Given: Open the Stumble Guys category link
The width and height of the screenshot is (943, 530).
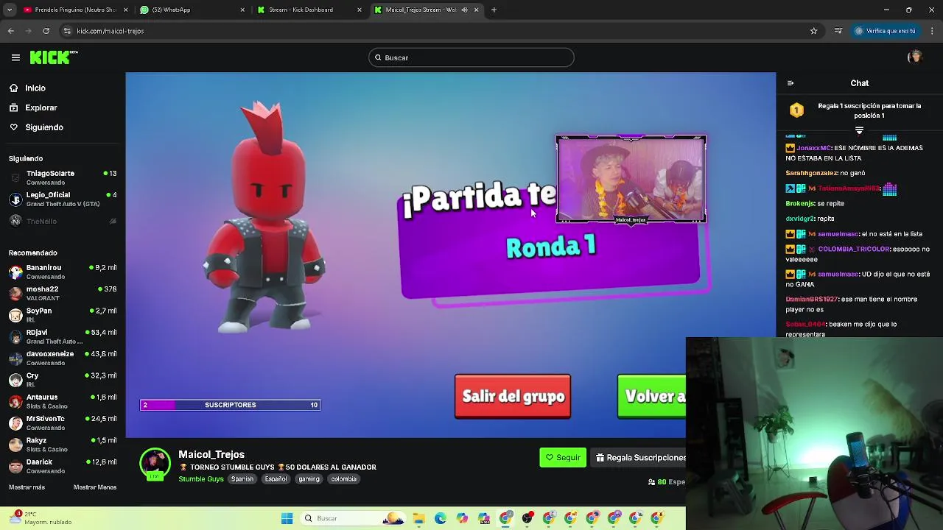Looking at the screenshot, I should pyautogui.click(x=201, y=479).
